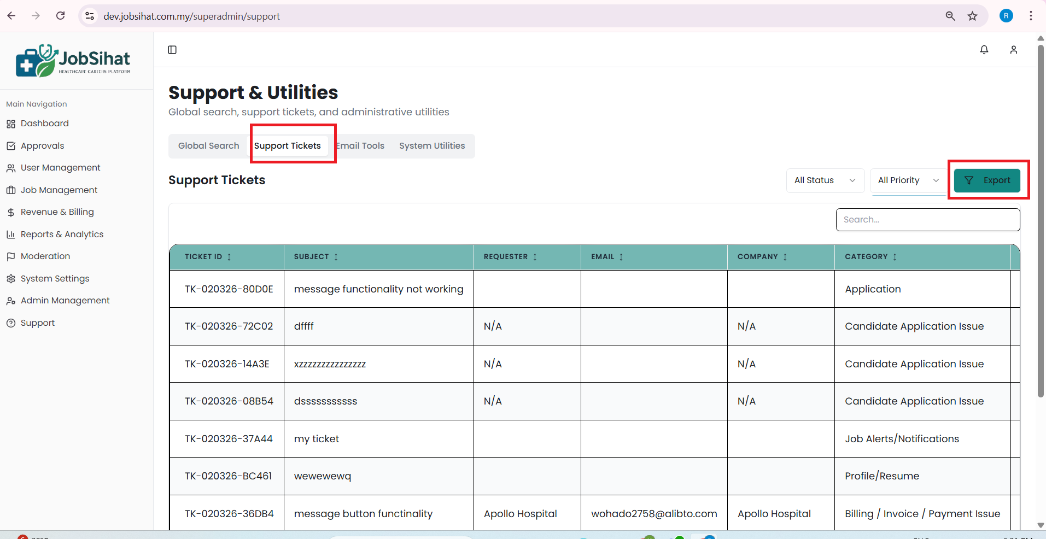Click the browser zoom magnifier icon
1046x539 pixels.
click(950, 16)
